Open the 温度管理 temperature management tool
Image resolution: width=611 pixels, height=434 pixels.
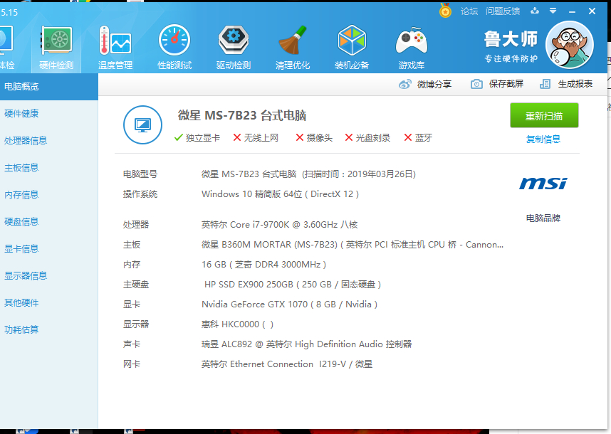pos(115,48)
